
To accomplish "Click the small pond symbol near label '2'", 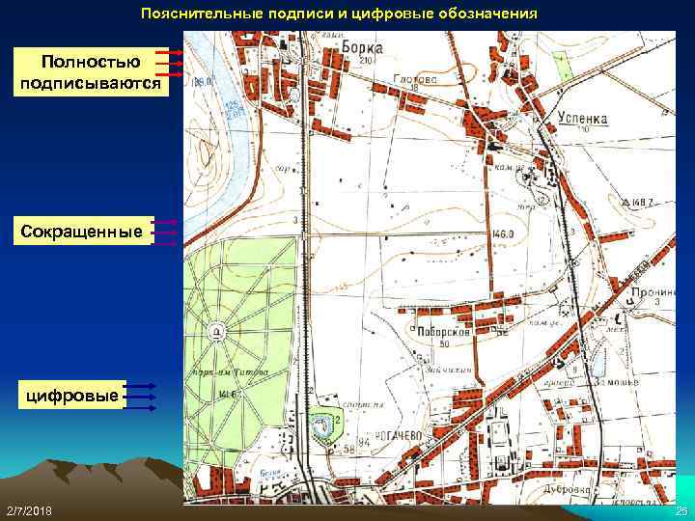I will pos(320,426).
